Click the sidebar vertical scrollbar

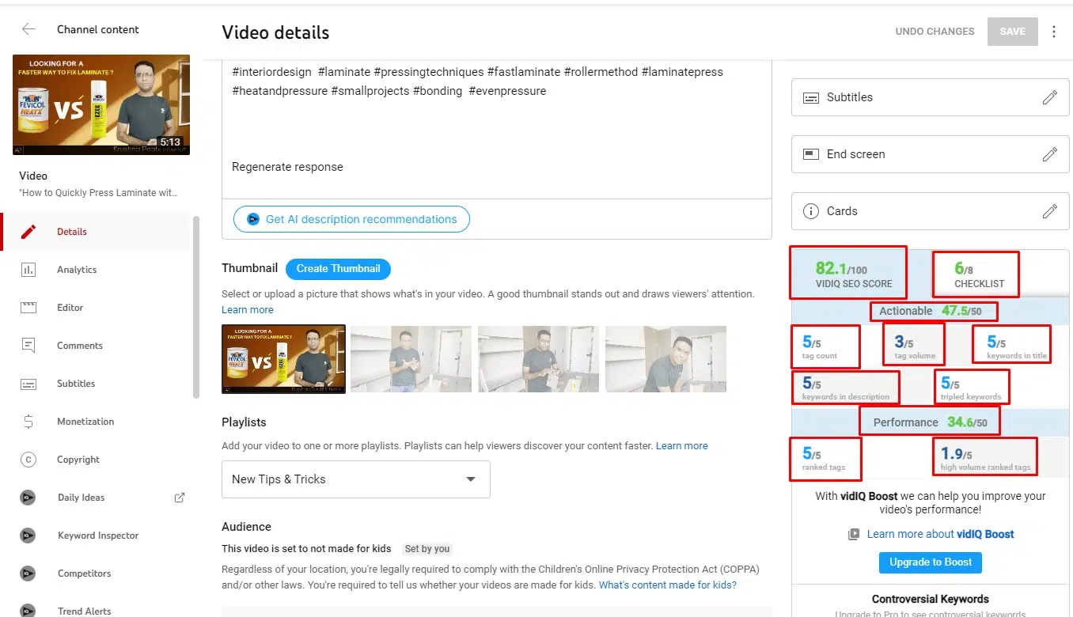(196, 308)
